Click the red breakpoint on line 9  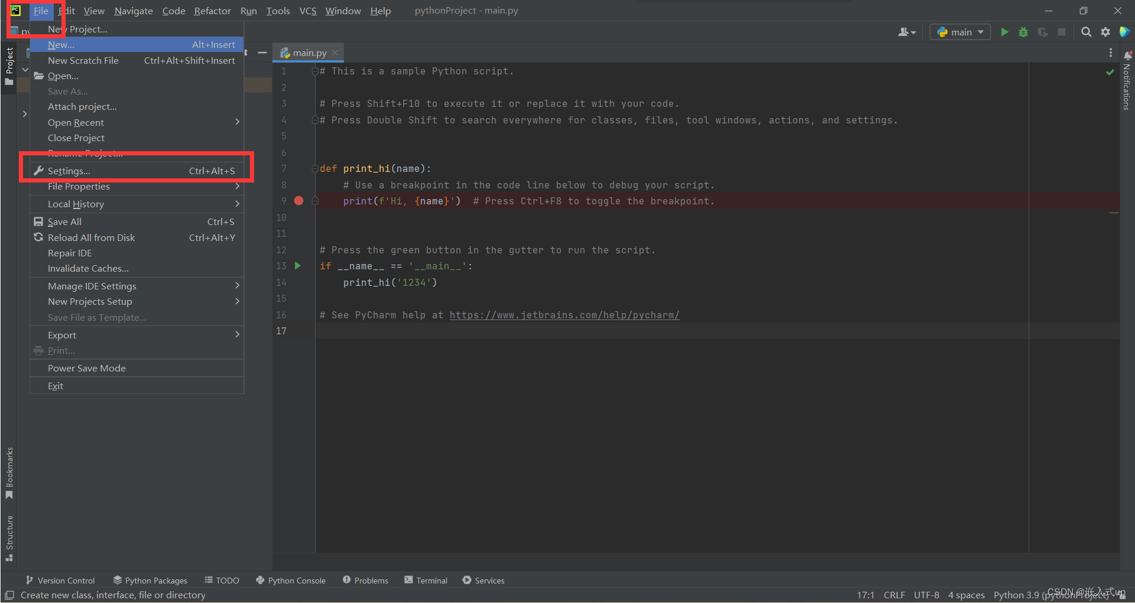point(299,201)
